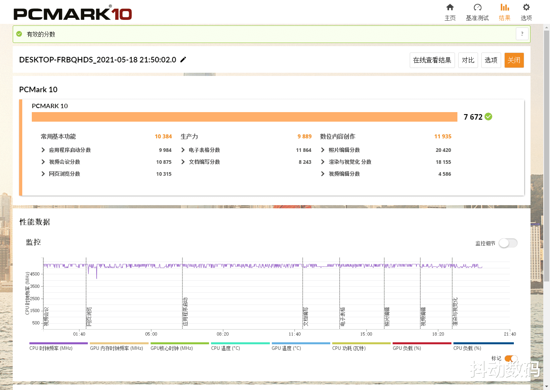550x390 pixels.
Task: Click the green check beside score 7 672
Action: [488, 116]
